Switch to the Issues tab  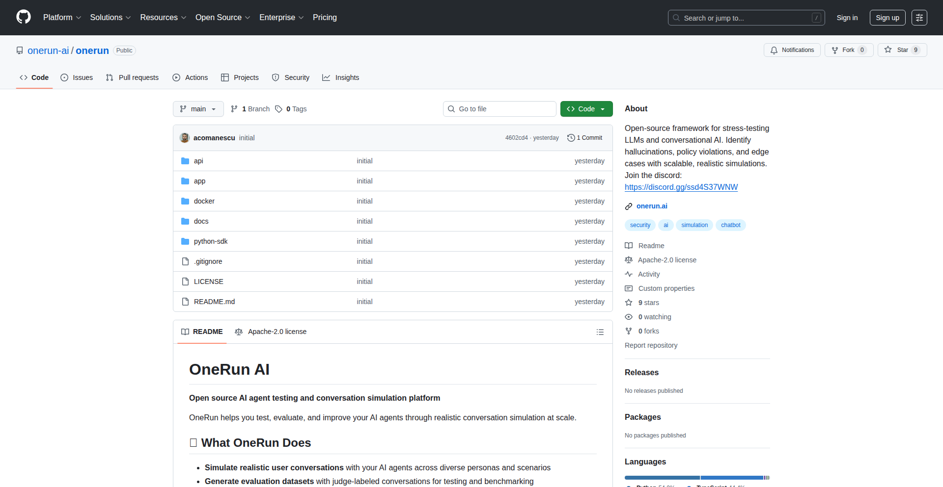click(77, 77)
